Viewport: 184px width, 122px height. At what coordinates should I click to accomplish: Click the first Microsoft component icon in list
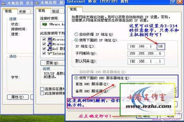pyautogui.click(x=49, y=39)
